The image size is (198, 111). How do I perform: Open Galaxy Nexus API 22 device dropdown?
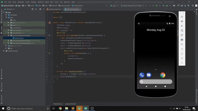point(132,6)
